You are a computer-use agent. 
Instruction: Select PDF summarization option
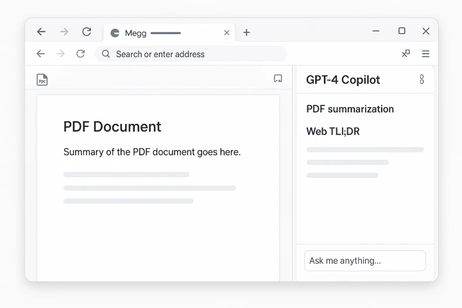coord(350,109)
